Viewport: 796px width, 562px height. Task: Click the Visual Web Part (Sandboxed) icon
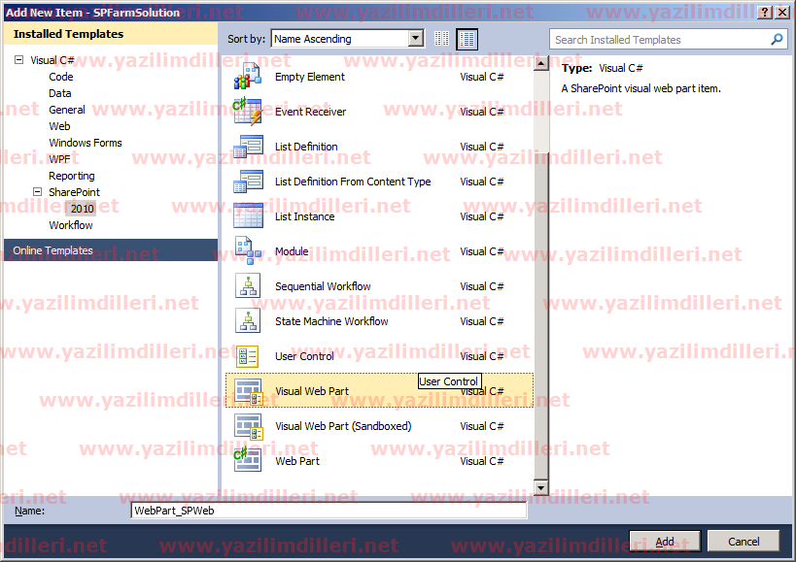tap(248, 426)
